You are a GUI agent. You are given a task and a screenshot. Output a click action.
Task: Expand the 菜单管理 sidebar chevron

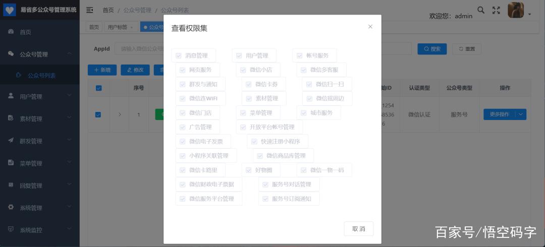tap(69, 162)
